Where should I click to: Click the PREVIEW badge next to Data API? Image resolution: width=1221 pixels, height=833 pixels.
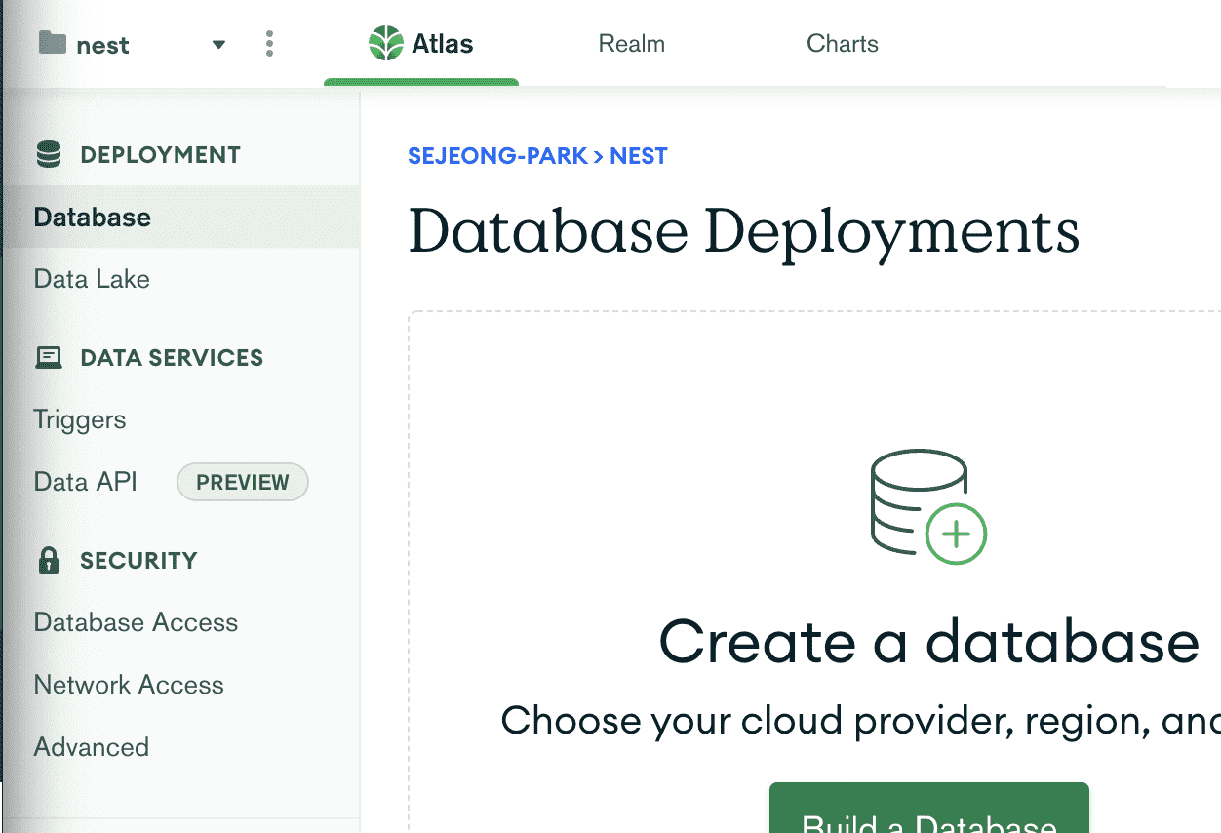click(243, 483)
